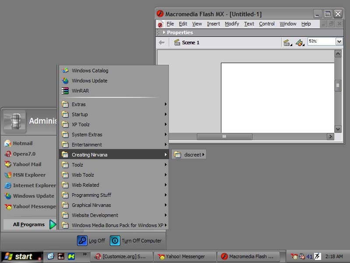Expand the Extras folder submenu
This screenshot has height=263, width=350.
click(114, 104)
